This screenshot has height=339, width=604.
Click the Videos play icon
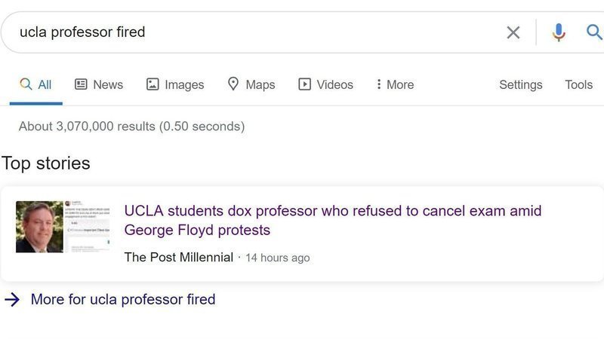tap(305, 84)
